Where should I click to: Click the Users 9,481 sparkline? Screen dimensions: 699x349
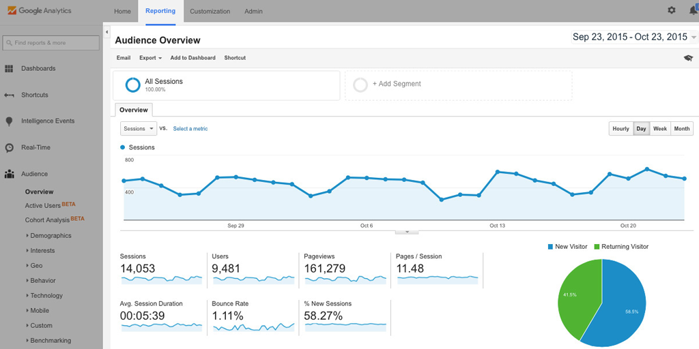click(x=254, y=279)
